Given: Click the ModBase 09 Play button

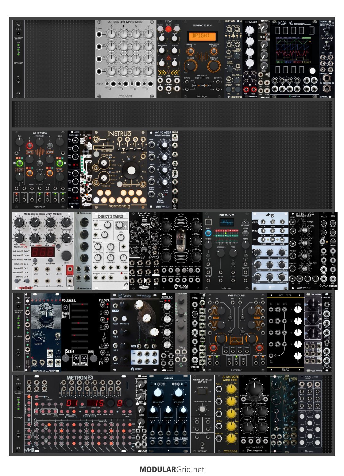Looking at the screenshot, I should click(x=58, y=246).
